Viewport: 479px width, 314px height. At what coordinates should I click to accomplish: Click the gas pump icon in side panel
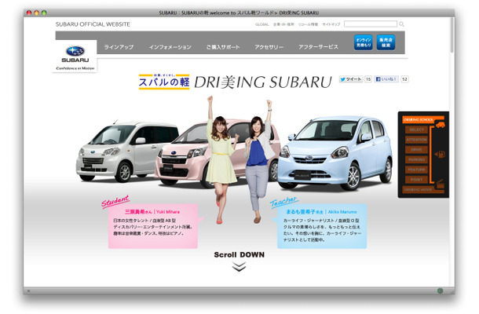[441, 154]
